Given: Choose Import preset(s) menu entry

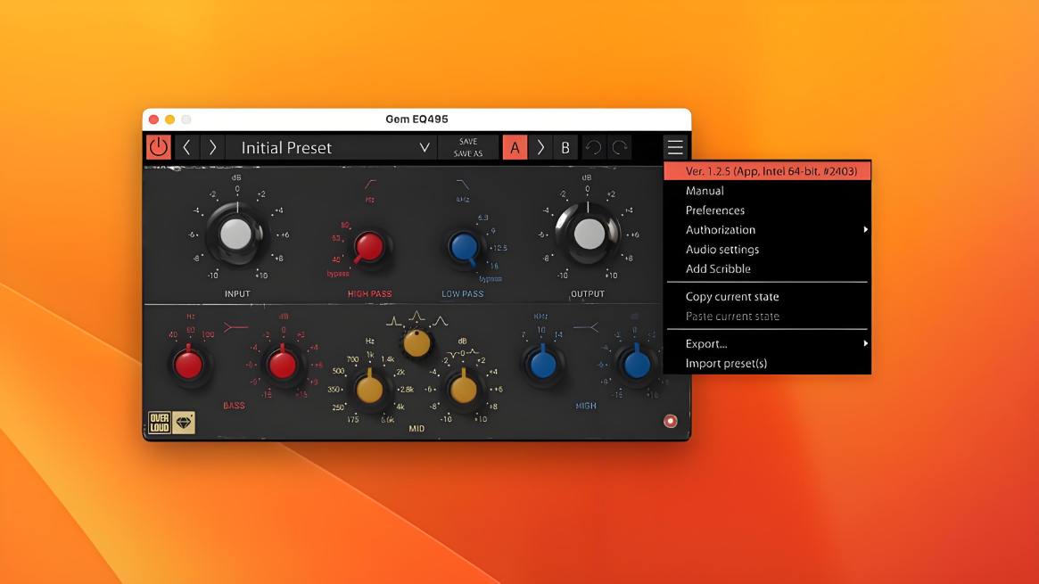Looking at the screenshot, I should coord(767,364).
